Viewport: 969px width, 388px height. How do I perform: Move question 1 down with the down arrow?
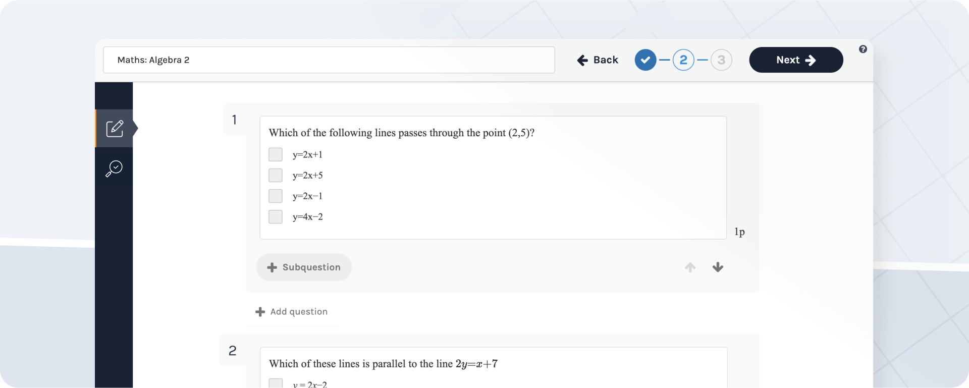(718, 267)
